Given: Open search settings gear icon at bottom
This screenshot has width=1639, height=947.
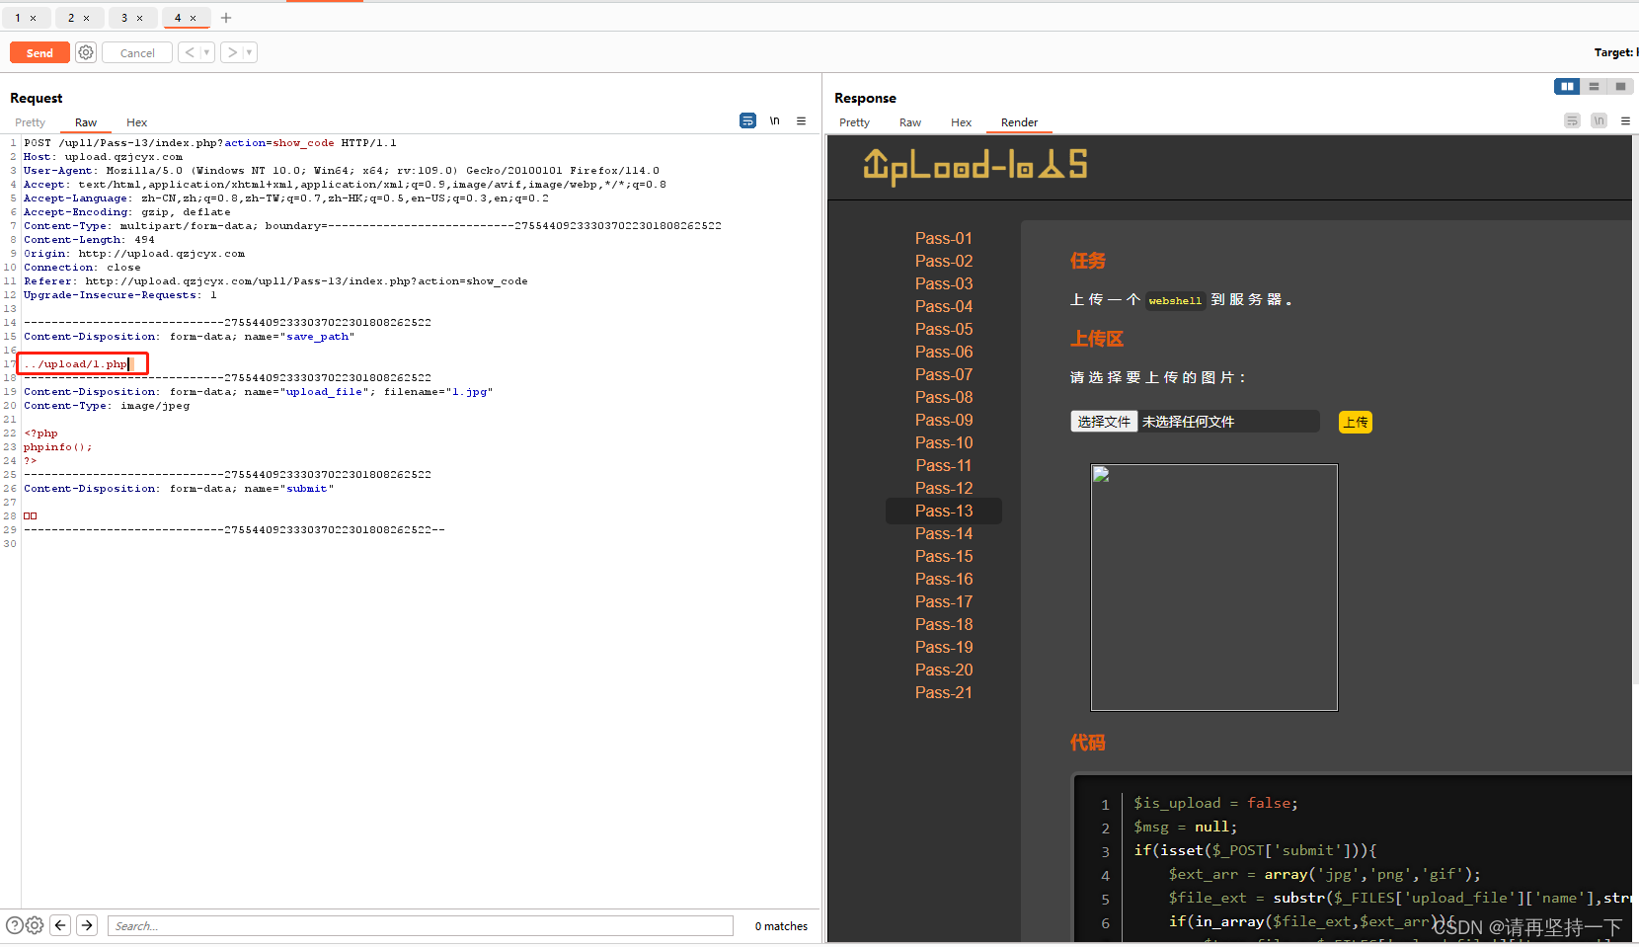Looking at the screenshot, I should [35, 925].
